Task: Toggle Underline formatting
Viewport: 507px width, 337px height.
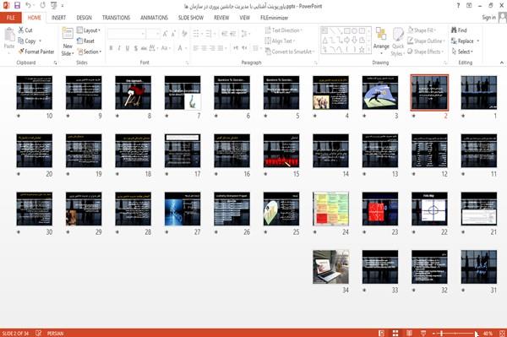Action: pyautogui.click(x=128, y=48)
